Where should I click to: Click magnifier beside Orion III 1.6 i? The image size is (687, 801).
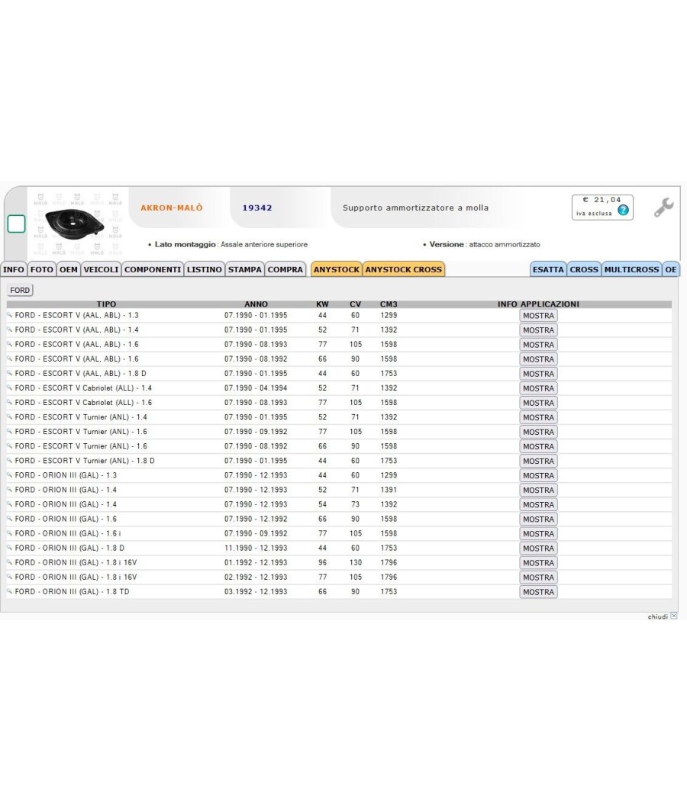click(x=9, y=533)
